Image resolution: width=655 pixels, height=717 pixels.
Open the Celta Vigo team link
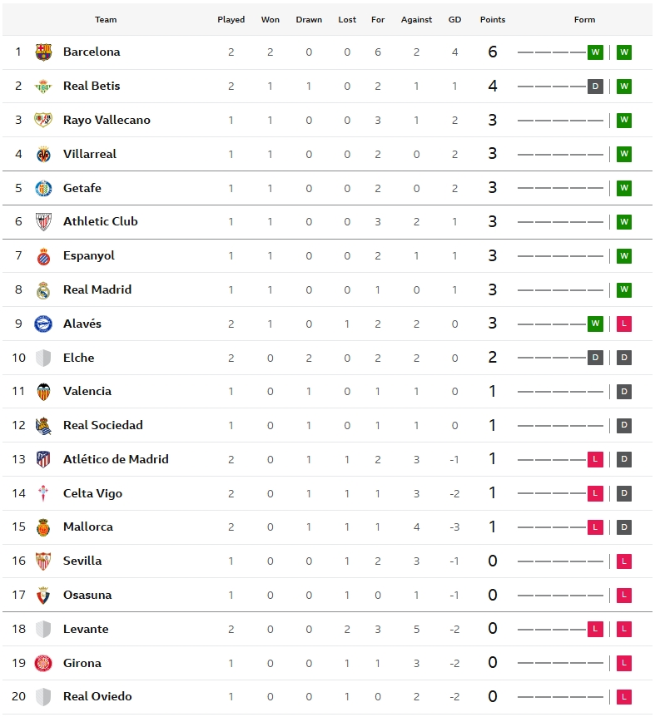[92, 493]
